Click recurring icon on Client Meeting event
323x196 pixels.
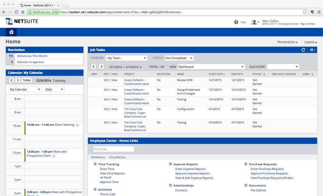pyautogui.click(x=77, y=125)
